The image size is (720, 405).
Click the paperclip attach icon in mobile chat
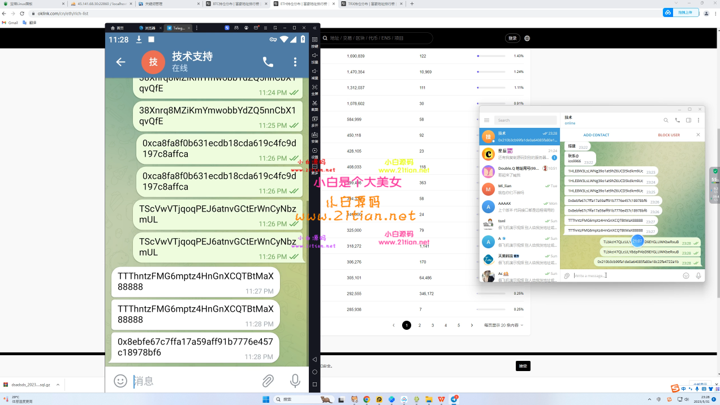point(268,381)
